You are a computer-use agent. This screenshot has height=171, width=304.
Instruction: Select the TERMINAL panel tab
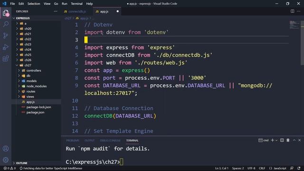click(x=132, y=141)
